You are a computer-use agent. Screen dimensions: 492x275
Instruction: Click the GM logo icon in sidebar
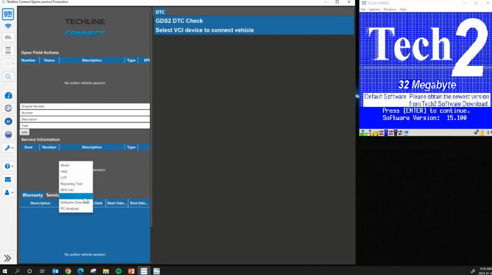[x=8, y=14]
